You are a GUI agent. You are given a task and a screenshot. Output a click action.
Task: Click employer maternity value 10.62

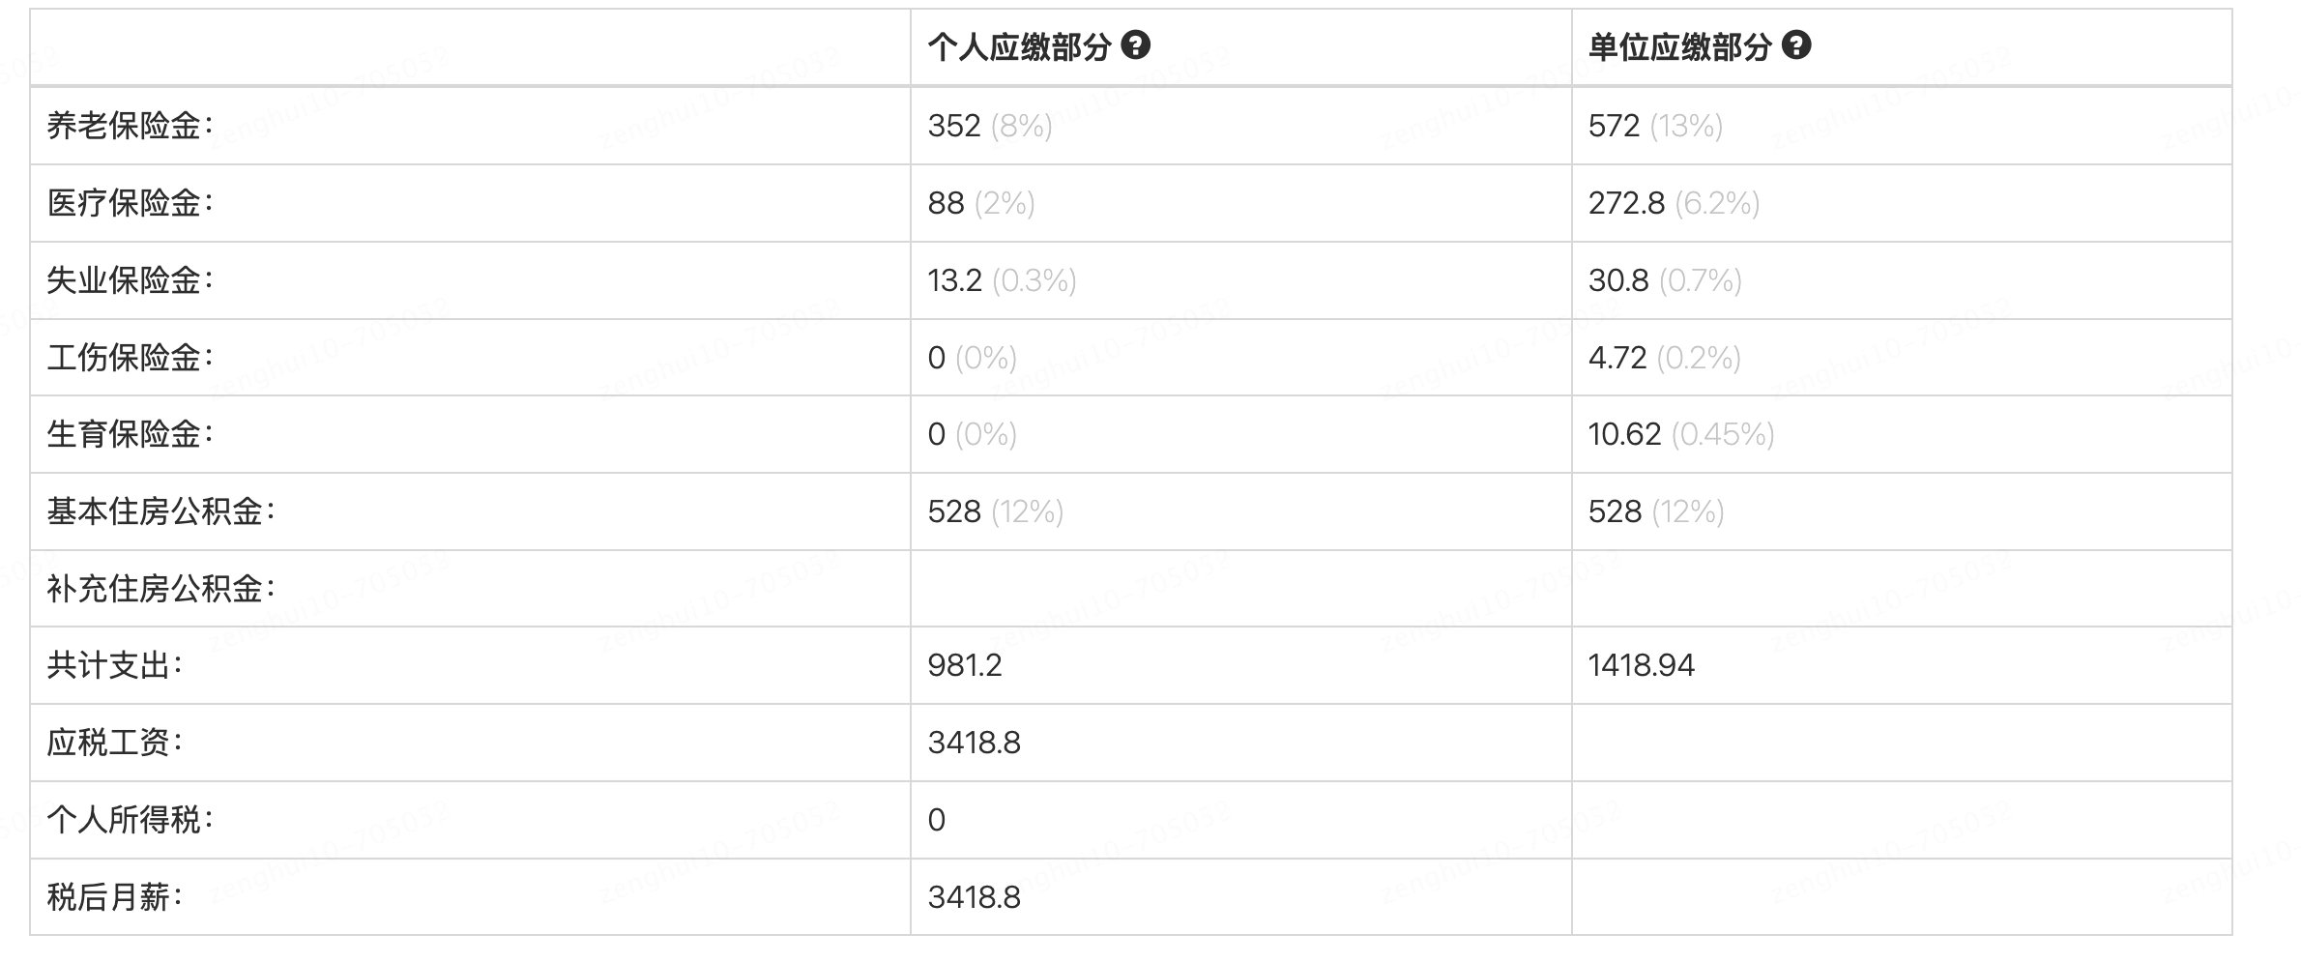[x=1625, y=434]
